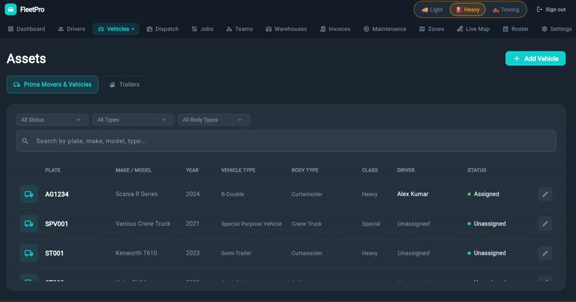Click the vehicle search field
576x302 pixels.
(x=286, y=141)
